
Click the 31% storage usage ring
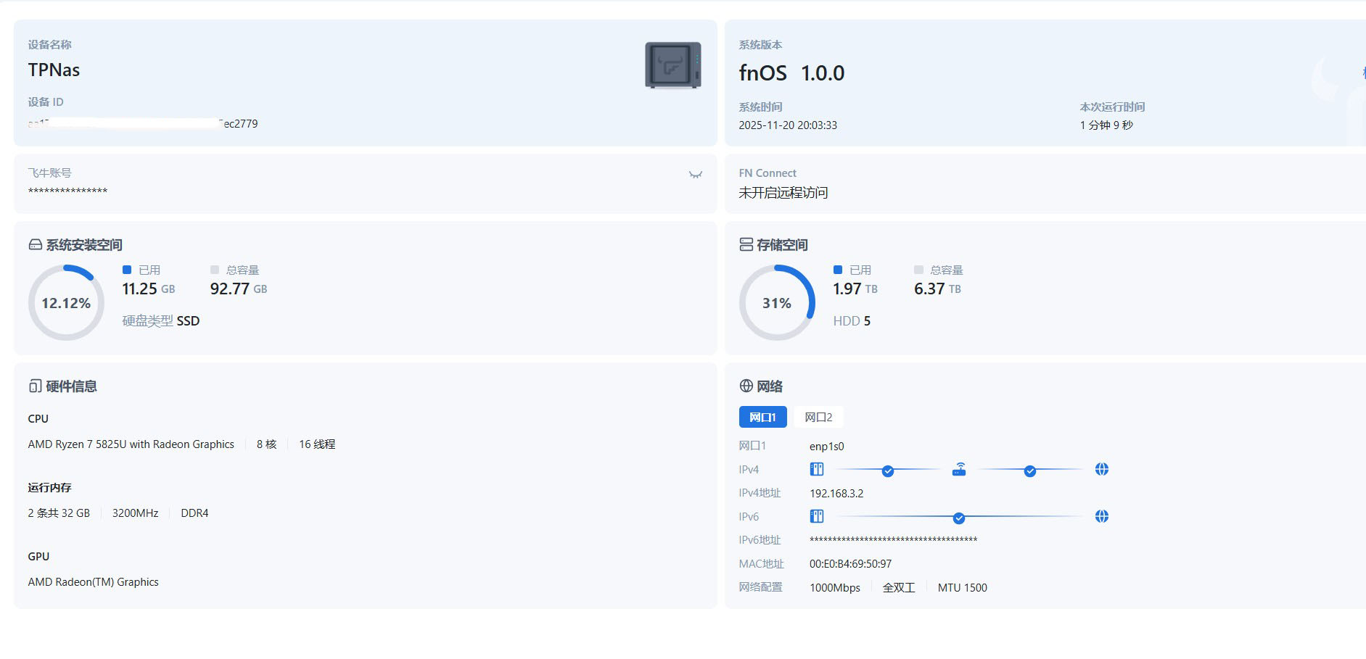[x=777, y=302]
